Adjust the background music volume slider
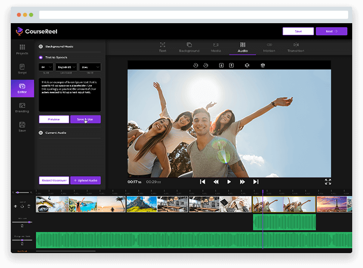The image size is (363, 268). [22, 240]
